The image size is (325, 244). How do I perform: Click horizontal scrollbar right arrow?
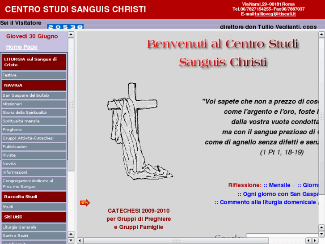pyautogui.click(x=315, y=241)
